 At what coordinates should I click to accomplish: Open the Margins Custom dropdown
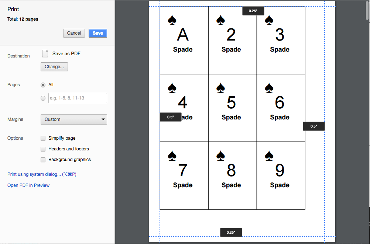[x=73, y=119]
